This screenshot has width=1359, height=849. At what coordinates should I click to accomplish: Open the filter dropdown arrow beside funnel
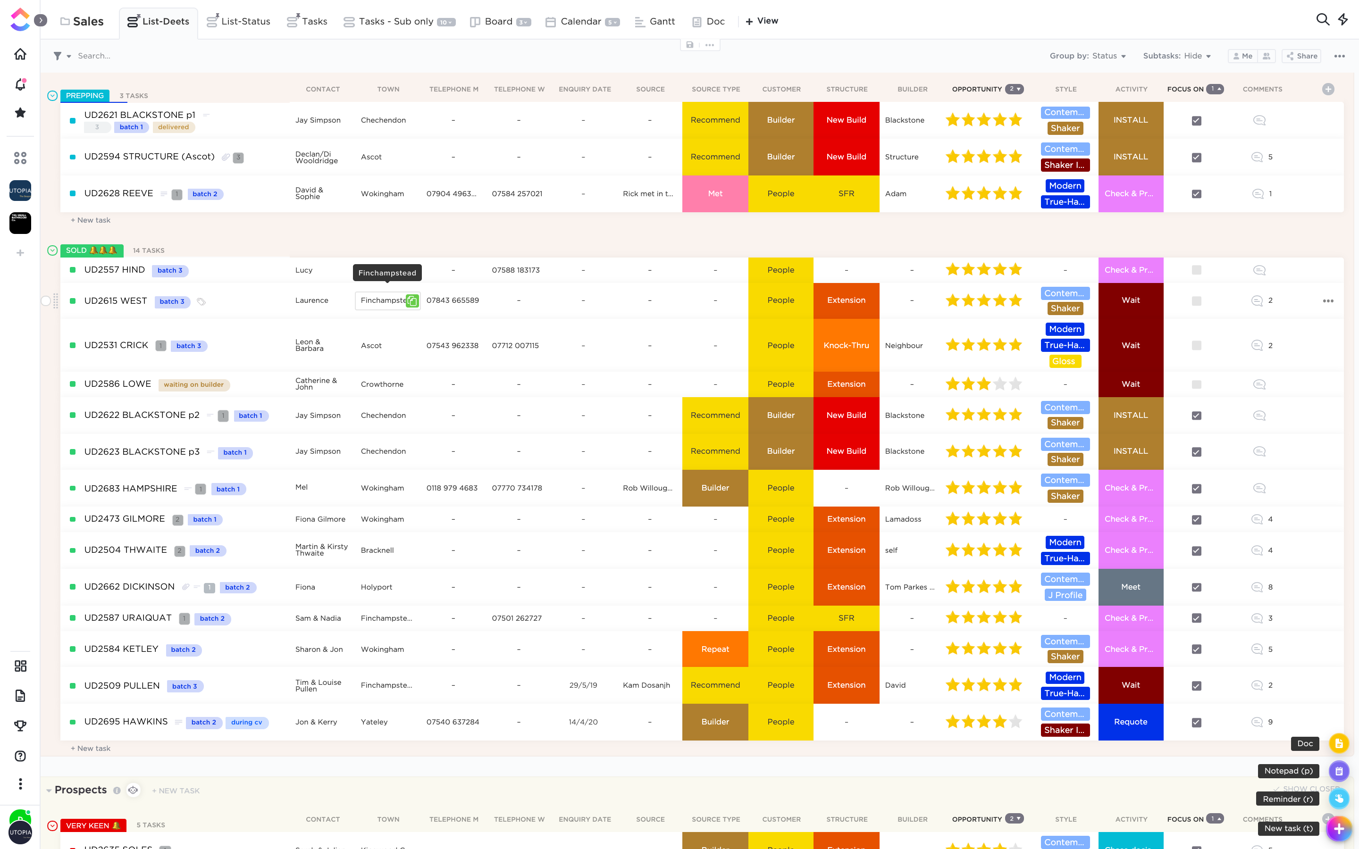[x=68, y=56]
